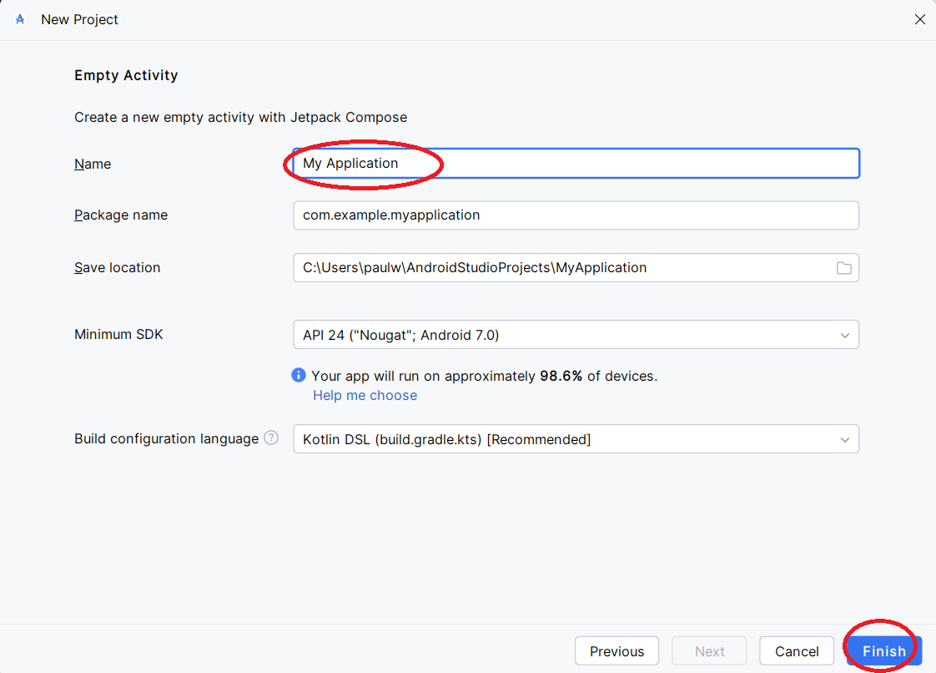Viewport: 936px width, 673px height.
Task: Click the Package name label
Action: click(121, 215)
